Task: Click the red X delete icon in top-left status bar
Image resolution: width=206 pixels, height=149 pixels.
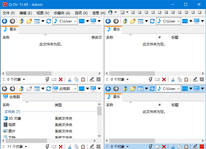Action: pos(61,79)
